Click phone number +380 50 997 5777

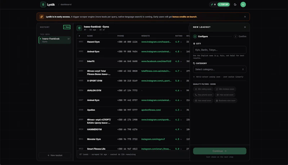tap(127, 110)
